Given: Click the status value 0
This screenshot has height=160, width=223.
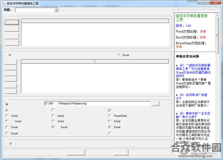Looking at the screenshot, I should (x=11, y=143).
